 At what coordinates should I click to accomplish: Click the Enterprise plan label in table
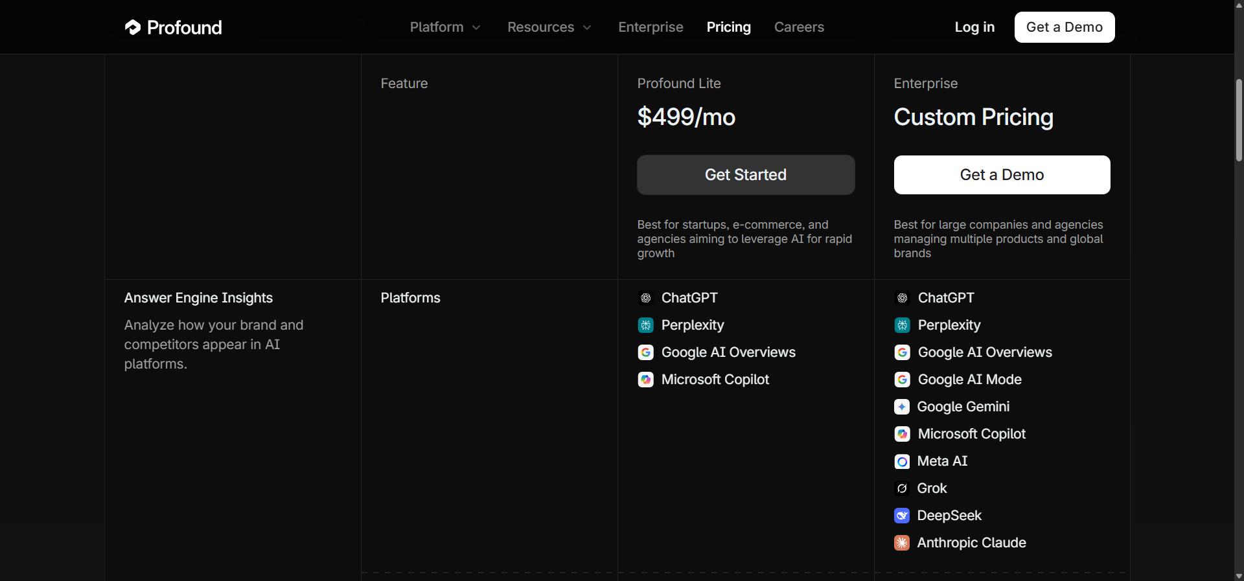coord(926,84)
